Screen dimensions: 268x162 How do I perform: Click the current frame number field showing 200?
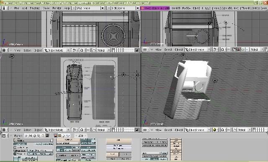tap(81, 136)
